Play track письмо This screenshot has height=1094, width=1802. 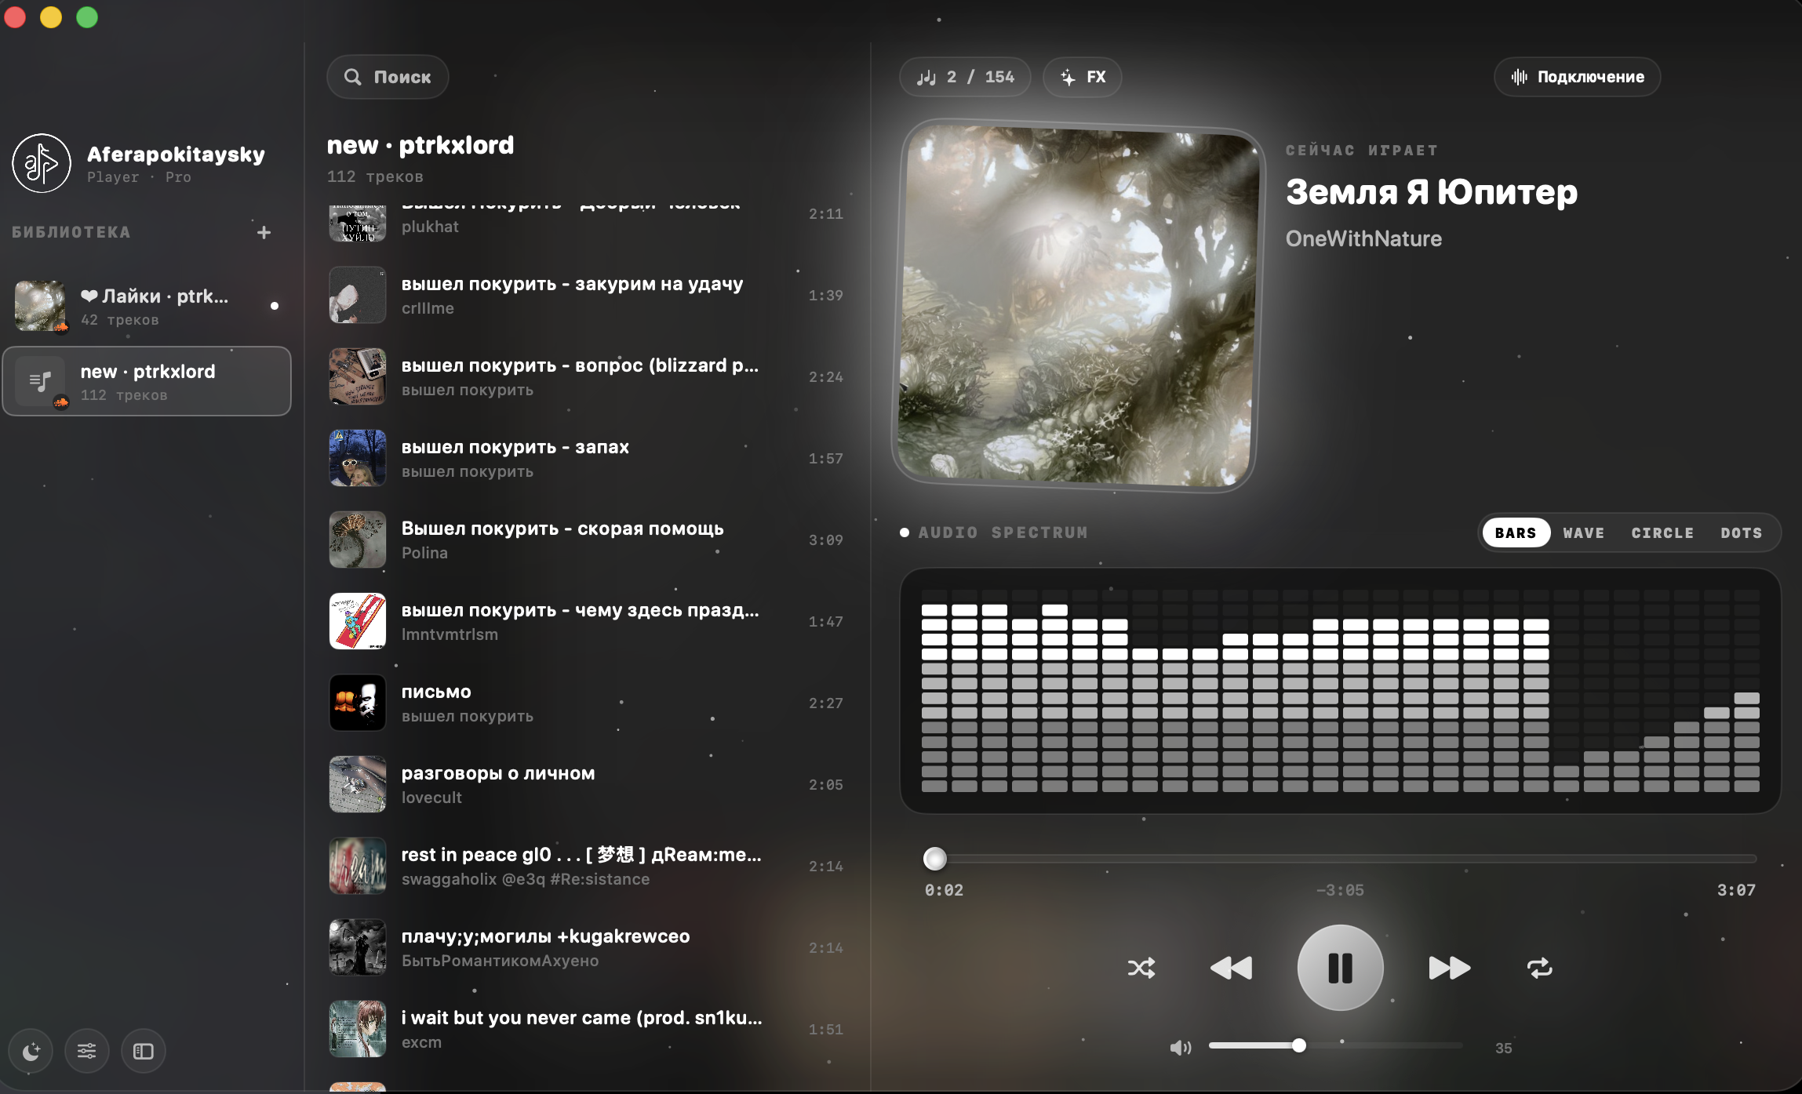click(587, 703)
